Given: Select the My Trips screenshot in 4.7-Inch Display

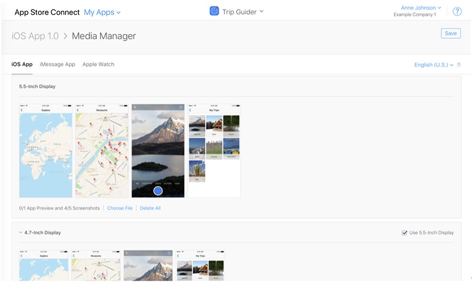Looking at the screenshot, I should 200,266.
